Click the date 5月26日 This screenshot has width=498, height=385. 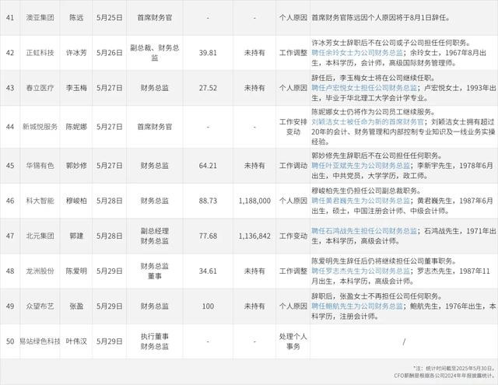(x=110, y=53)
